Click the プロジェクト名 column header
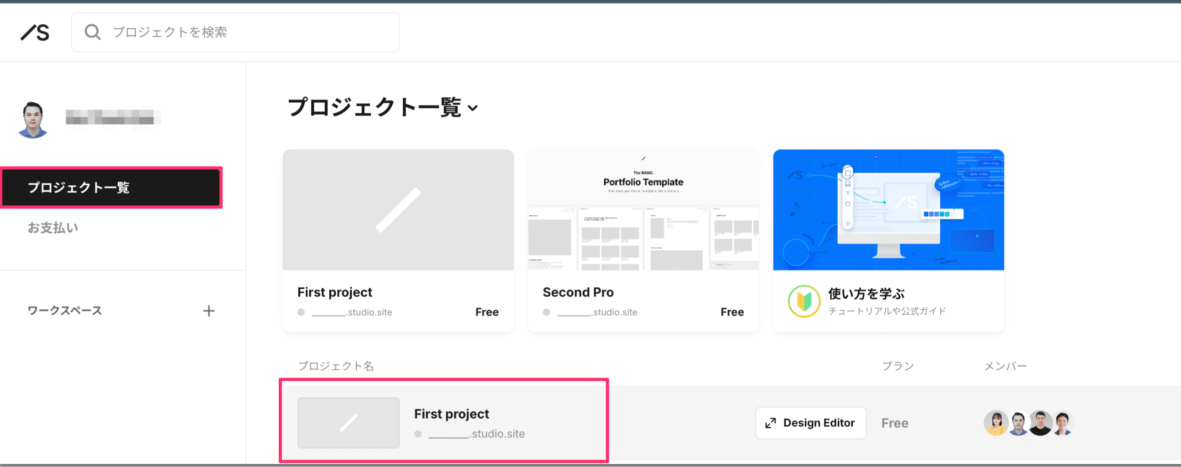The width and height of the screenshot is (1181, 467). click(336, 366)
